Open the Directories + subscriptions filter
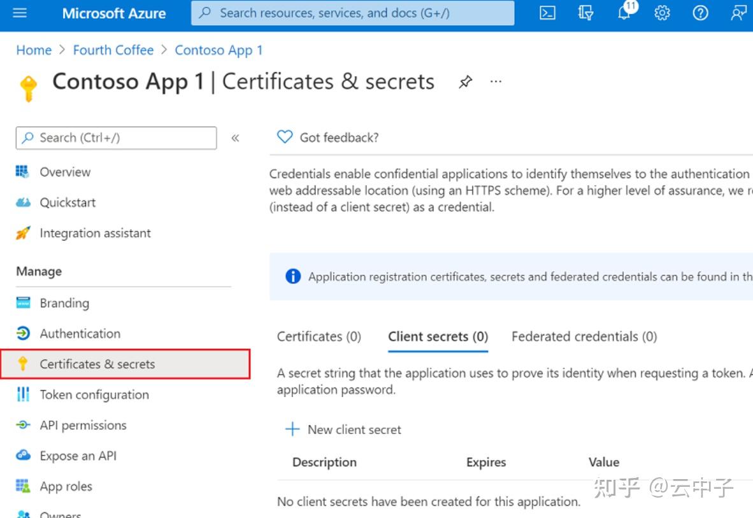This screenshot has width=753, height=518. pos(585,12)
